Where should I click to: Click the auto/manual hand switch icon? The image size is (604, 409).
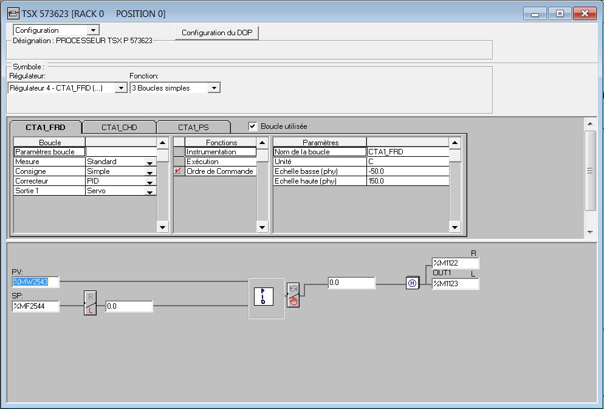[293, 294]
